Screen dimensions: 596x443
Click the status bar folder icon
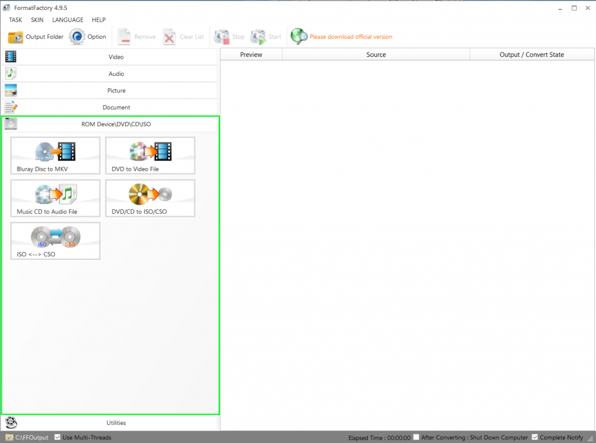point(9,437)
